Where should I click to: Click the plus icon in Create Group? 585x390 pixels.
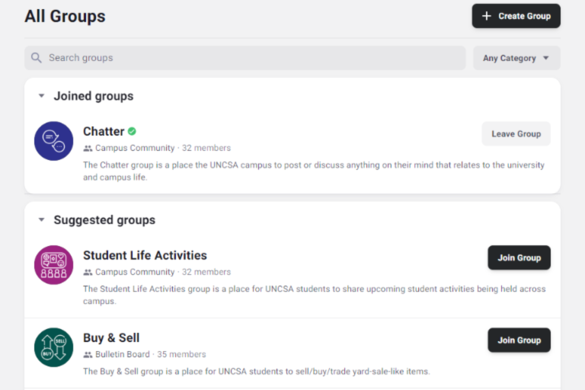coord(487,16)
